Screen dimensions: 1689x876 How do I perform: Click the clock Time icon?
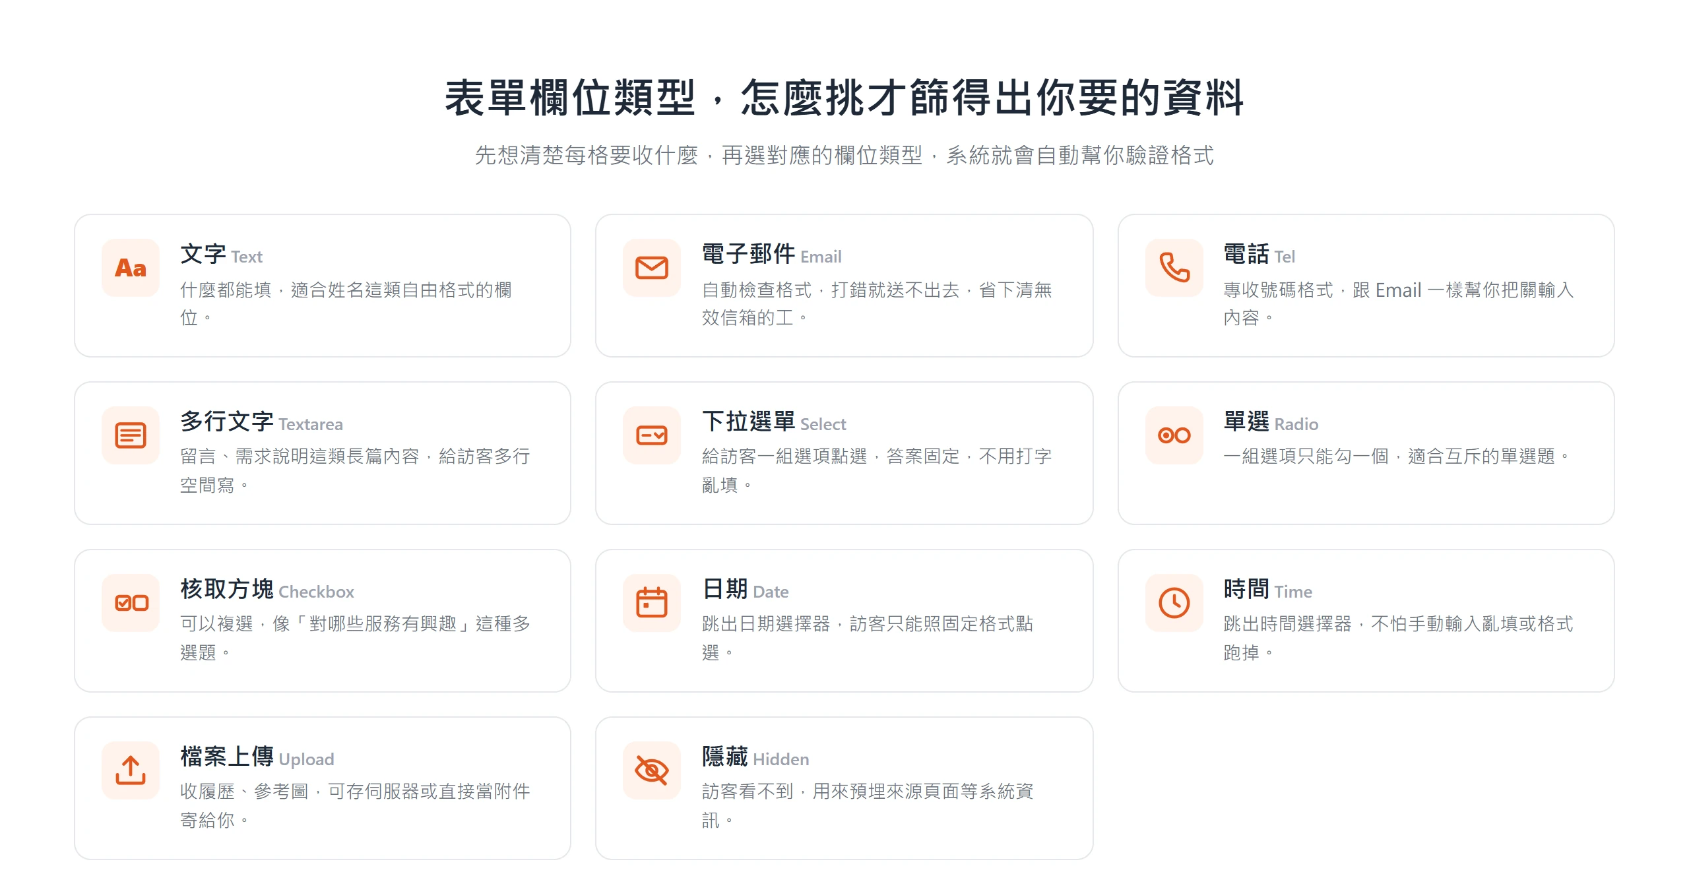coord(1174,603)
